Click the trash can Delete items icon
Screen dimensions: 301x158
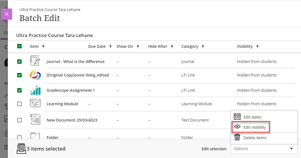tap(237, 137)
